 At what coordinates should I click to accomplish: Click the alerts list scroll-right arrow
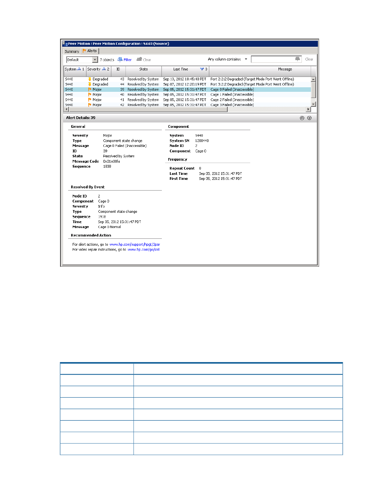click(x=309, y=109)
